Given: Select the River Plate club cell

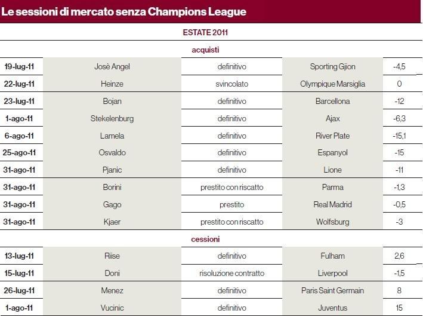Looking at the screenshot, I should tap(332, 136).
